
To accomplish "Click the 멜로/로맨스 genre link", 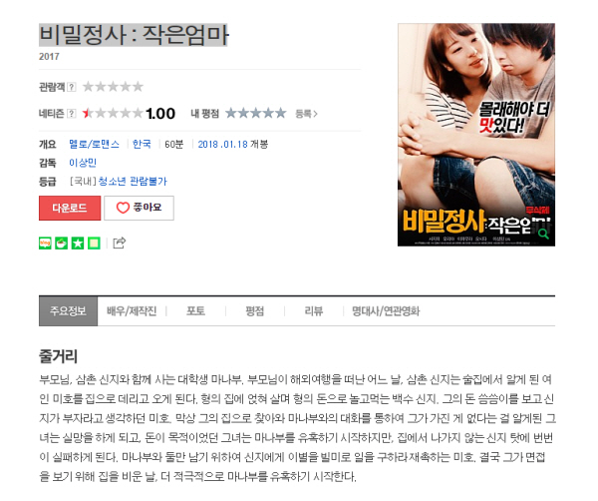I will coord(95,144).
